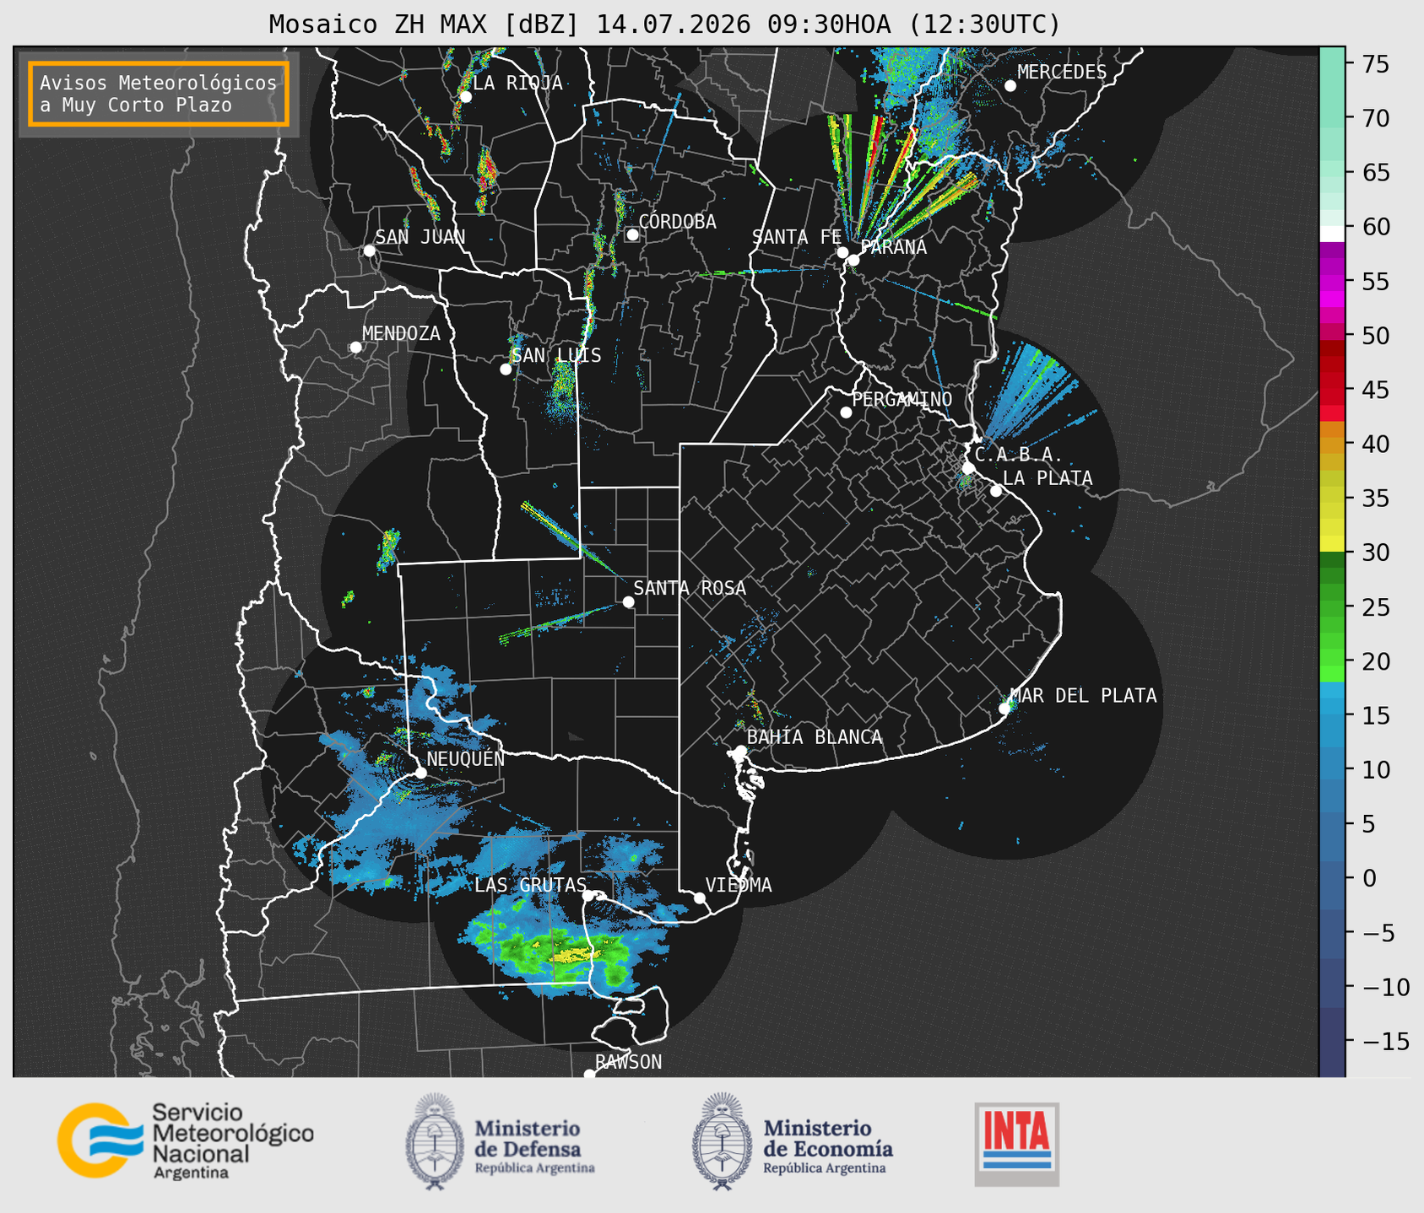1424x1213 pixels.
Task: Click the Pergamino city label
Action: coord(902,399)
